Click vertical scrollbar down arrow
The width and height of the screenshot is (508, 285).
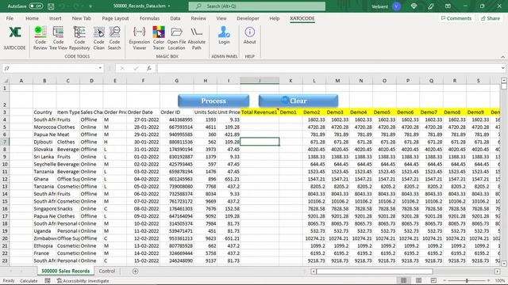(504, 264)
